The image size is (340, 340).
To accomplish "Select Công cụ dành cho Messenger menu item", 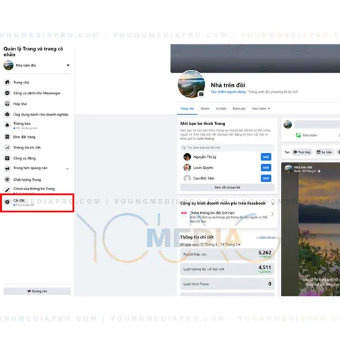I will pos(37,93).
